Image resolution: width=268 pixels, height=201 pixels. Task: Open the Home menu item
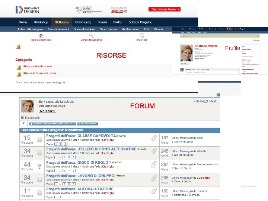pos(23,22)
